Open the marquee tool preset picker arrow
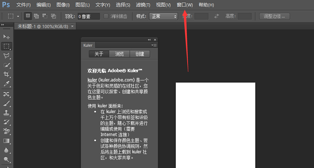The height and width of the screenshot is (168, 314). [18, 16]
